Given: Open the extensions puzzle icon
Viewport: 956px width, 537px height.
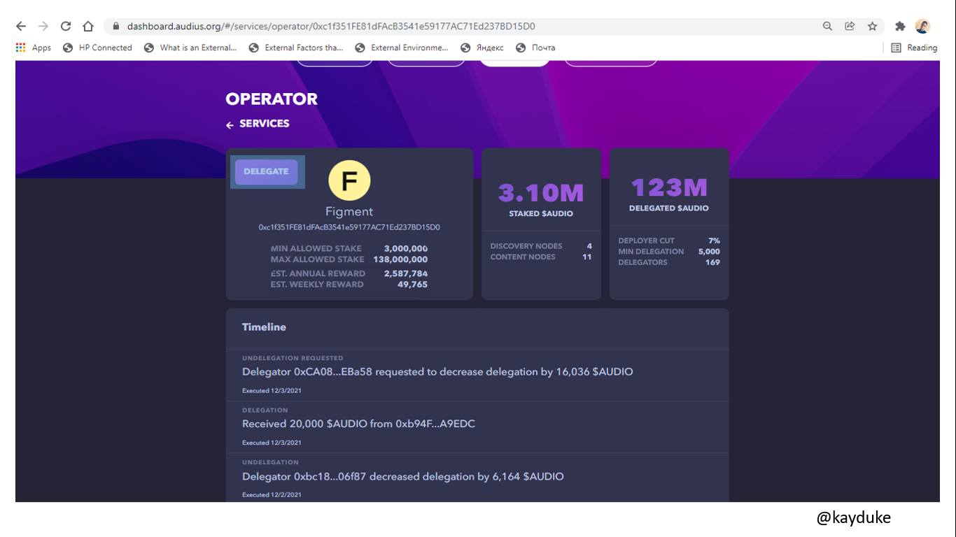Looking at the screenshot, I should [x=901, y=27].
